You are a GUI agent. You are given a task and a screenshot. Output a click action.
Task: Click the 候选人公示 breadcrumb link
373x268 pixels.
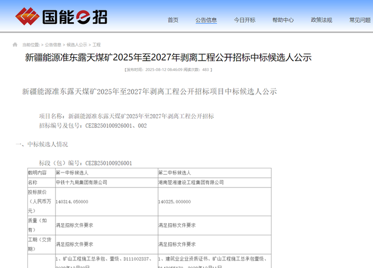[x=76, y=45]
